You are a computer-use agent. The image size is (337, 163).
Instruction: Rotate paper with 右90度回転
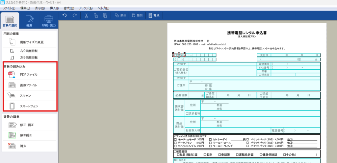coord(28,51)
